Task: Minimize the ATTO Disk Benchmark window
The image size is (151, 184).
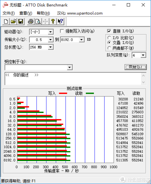Action: 114,5
